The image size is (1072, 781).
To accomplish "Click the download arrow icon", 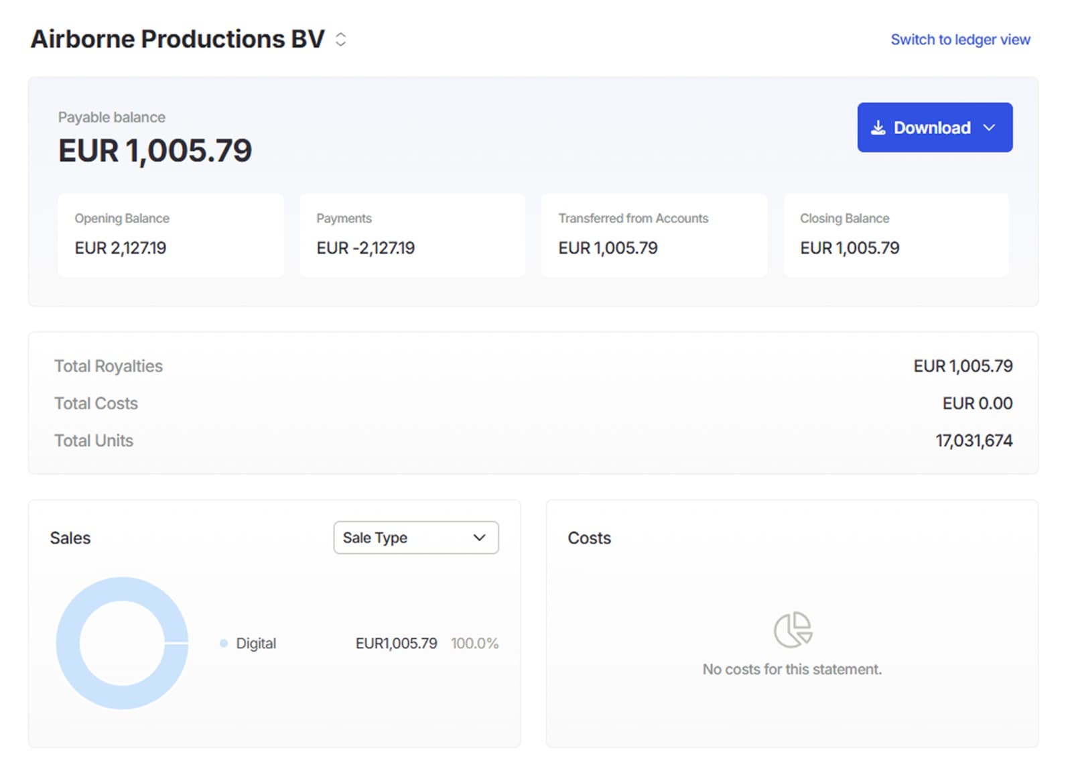I will point(878,127).
